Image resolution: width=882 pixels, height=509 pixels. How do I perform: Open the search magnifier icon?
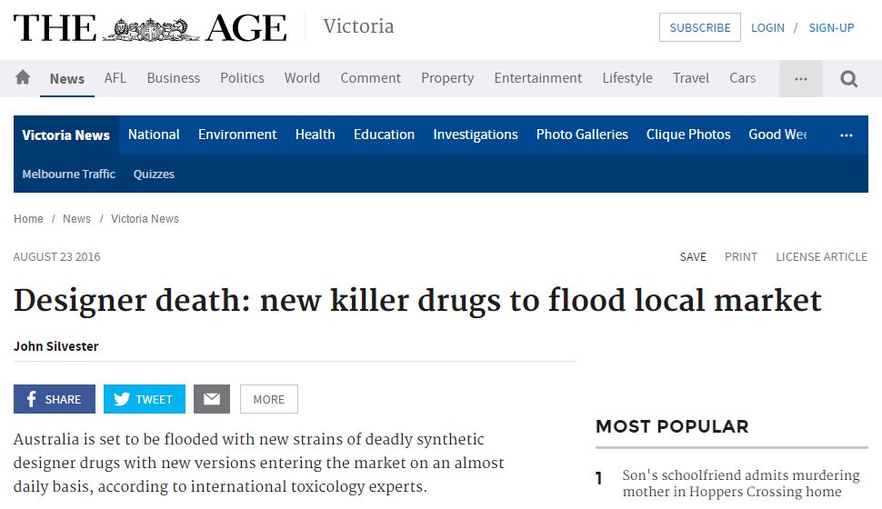[849, 79]
